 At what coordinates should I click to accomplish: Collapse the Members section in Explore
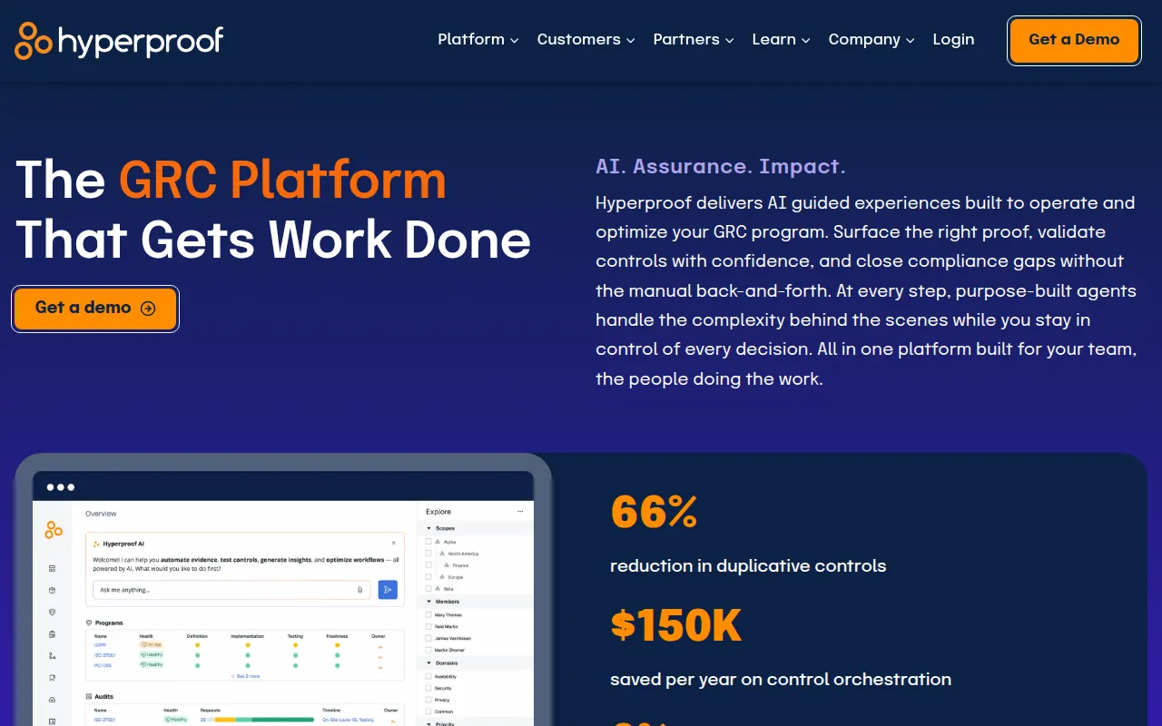point(428,601)
